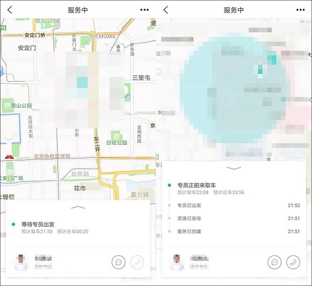The image size is (312, 286).
Task: Click 日坛公园 label on map
Action: pyautogui.click(x=117, y=142)
